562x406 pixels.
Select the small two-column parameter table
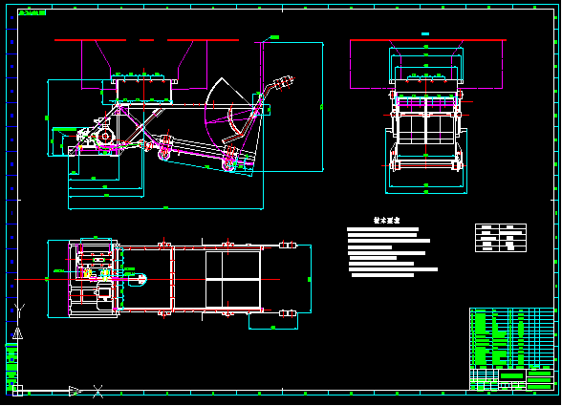click(501, 238)
